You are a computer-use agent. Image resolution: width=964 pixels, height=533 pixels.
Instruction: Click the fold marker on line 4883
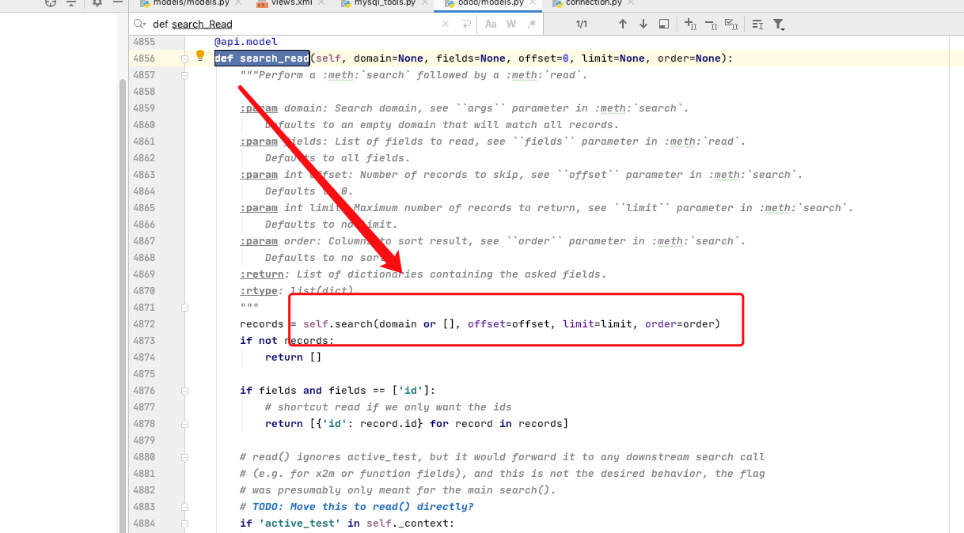pos(184,507)
